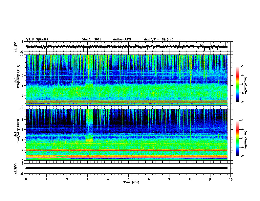Image resolution: width=260 pixels, height=201 pixels.
Task: Click the bright noise burst in ch.1 spectrogram
Action: 89,71
